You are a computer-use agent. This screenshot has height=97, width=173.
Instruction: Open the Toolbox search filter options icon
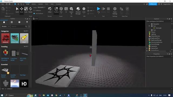pyautogui.click(x=29, y=26)
